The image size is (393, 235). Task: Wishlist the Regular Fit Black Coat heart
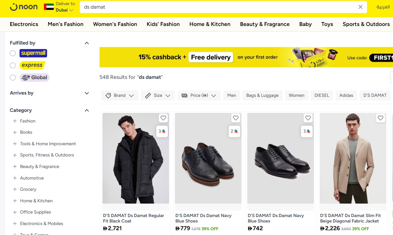(x=163, y=118)
